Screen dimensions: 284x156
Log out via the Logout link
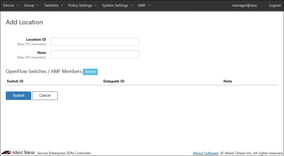coord(275,6)
